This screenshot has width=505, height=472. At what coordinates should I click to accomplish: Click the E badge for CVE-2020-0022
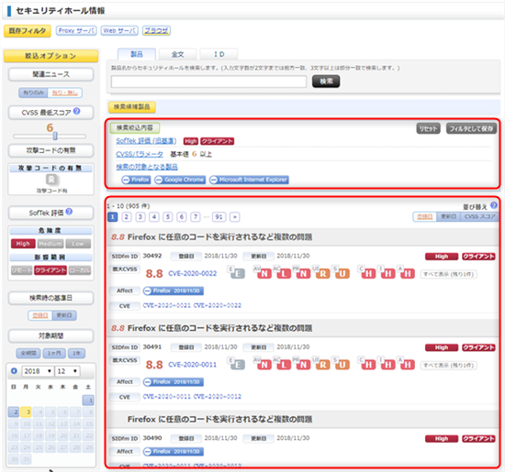tap(236, 272)
